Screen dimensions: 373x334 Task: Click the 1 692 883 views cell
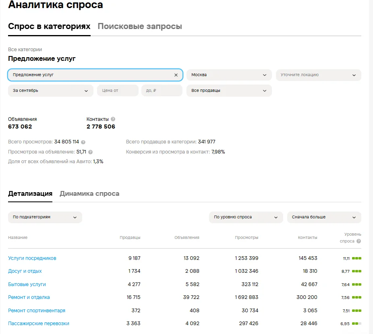point(247,297)
